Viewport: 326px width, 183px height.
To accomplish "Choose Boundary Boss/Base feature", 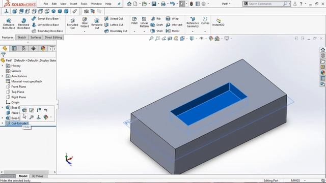I will click(47, 31).
